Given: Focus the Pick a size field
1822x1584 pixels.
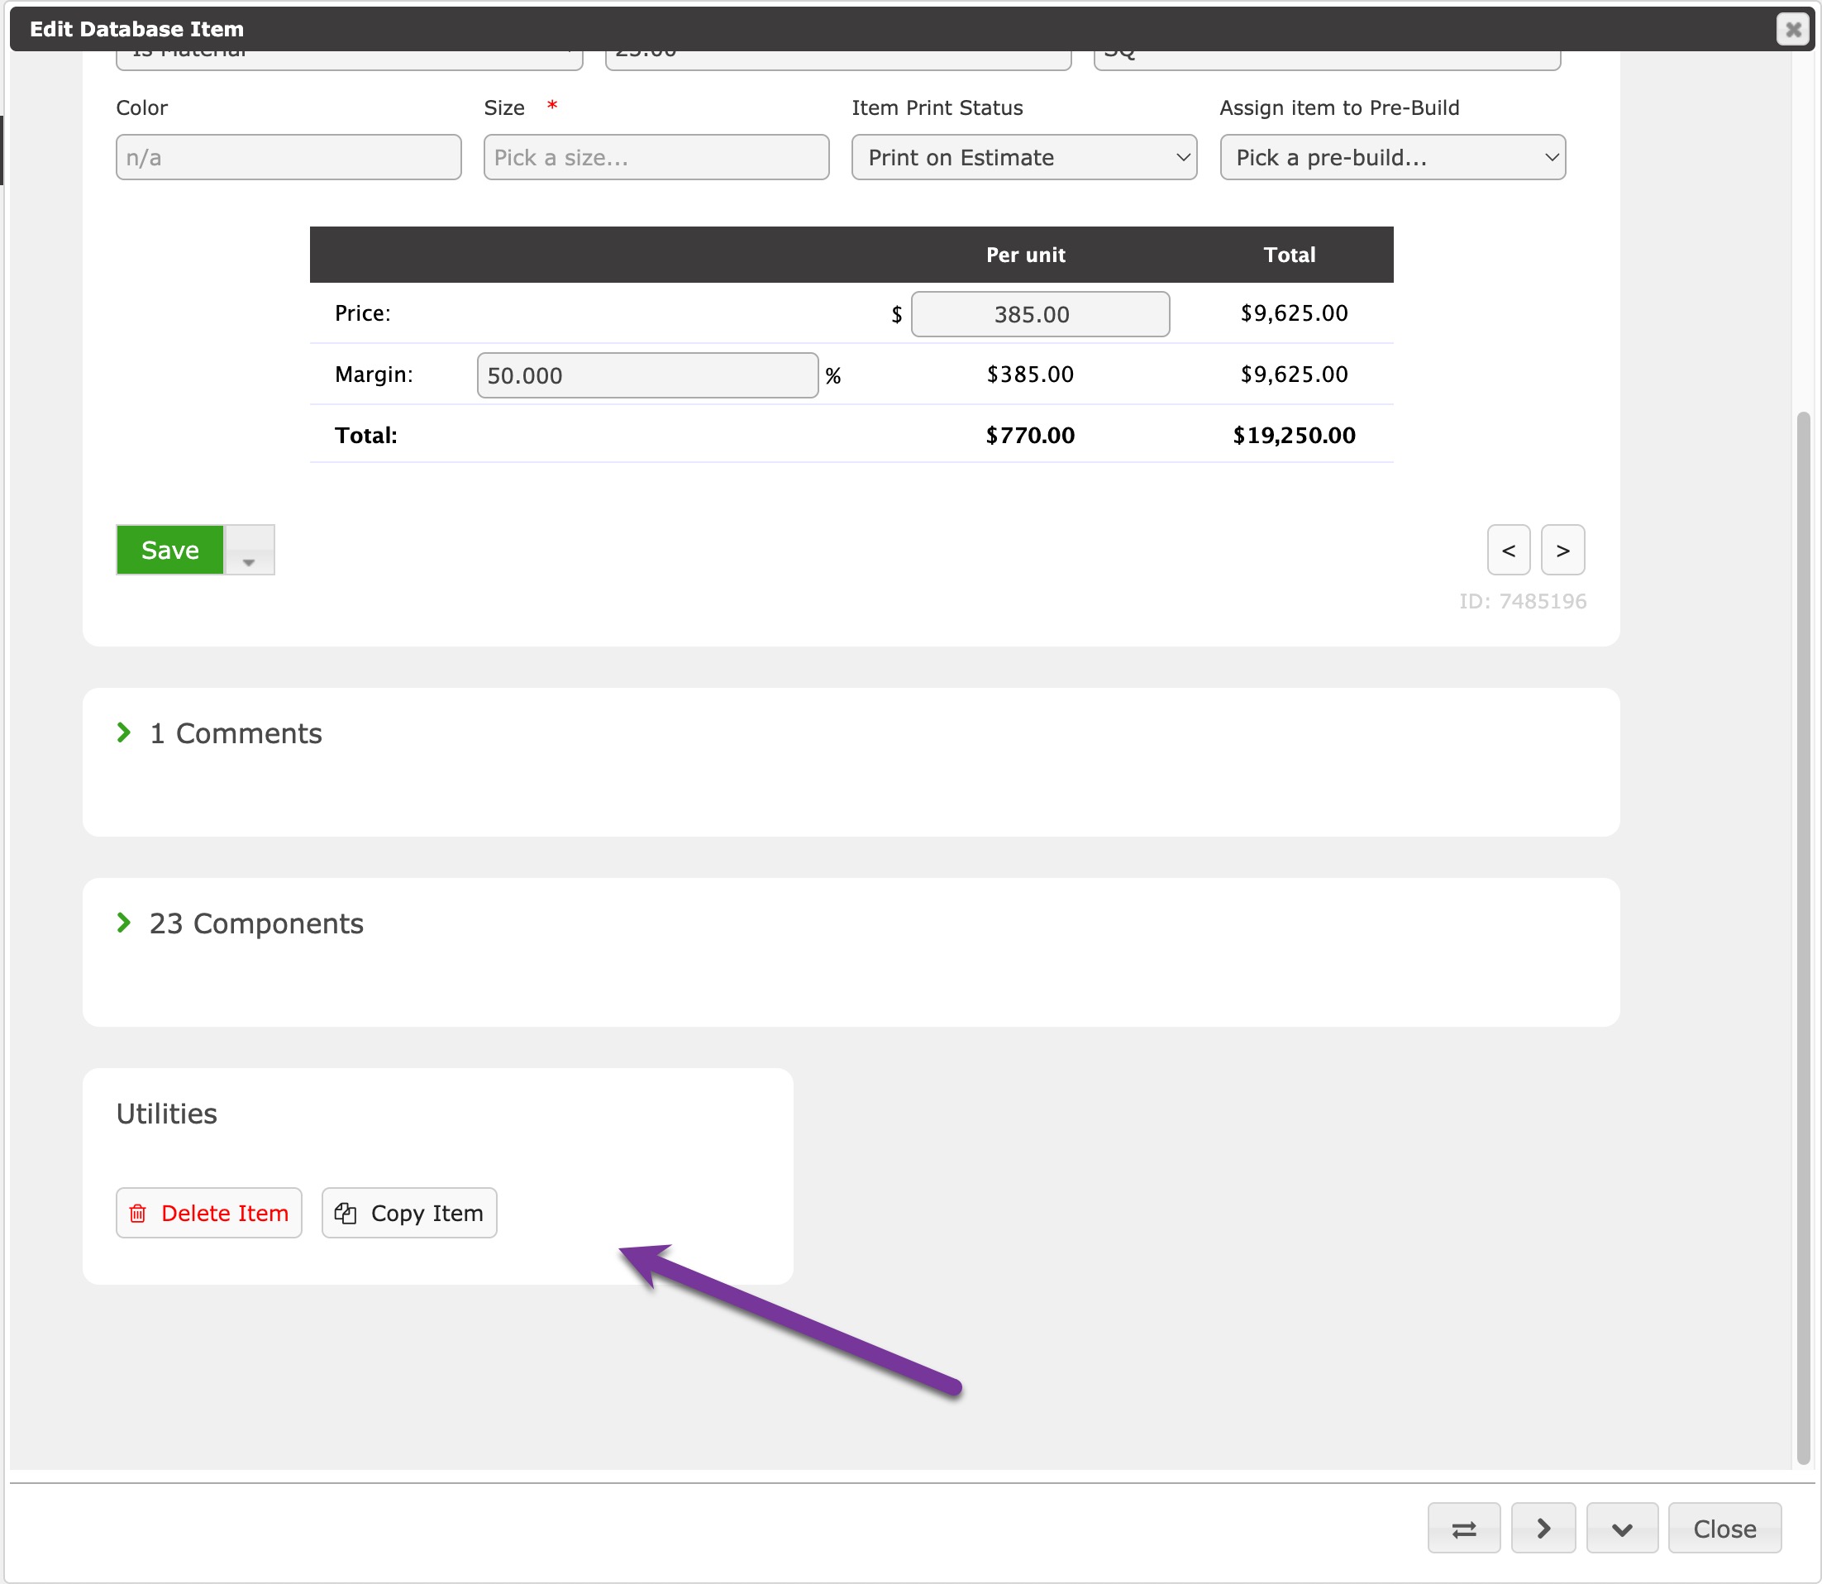Looking at the screenshot, I should click(656, 157).
